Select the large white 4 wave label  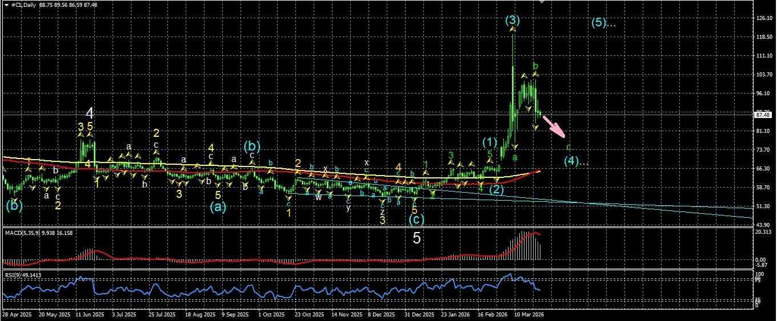coord(90,113)
